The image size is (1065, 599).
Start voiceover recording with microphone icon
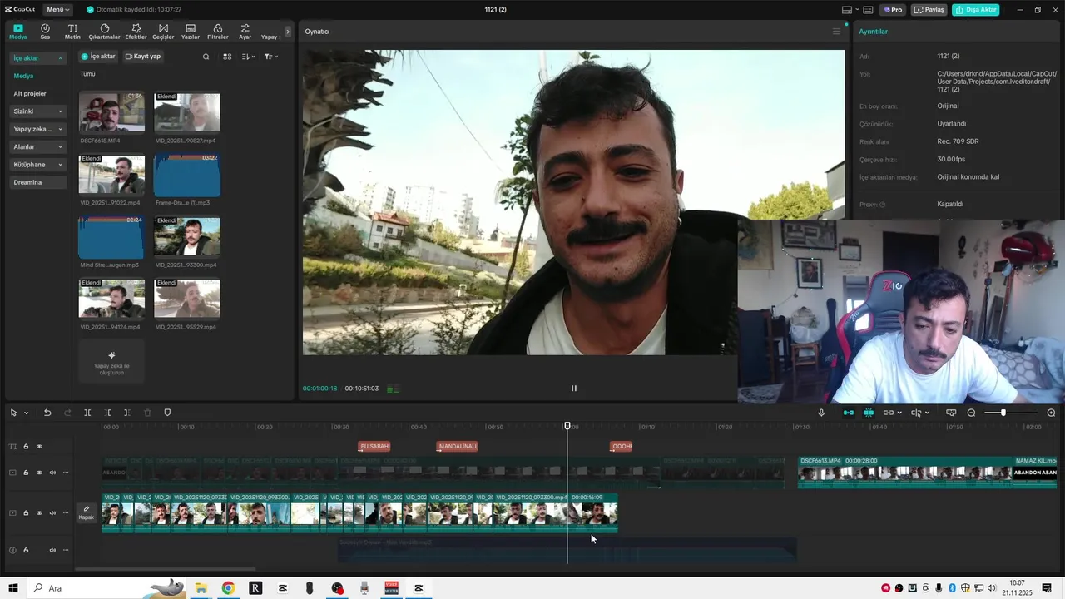click(x=821, y=413)
